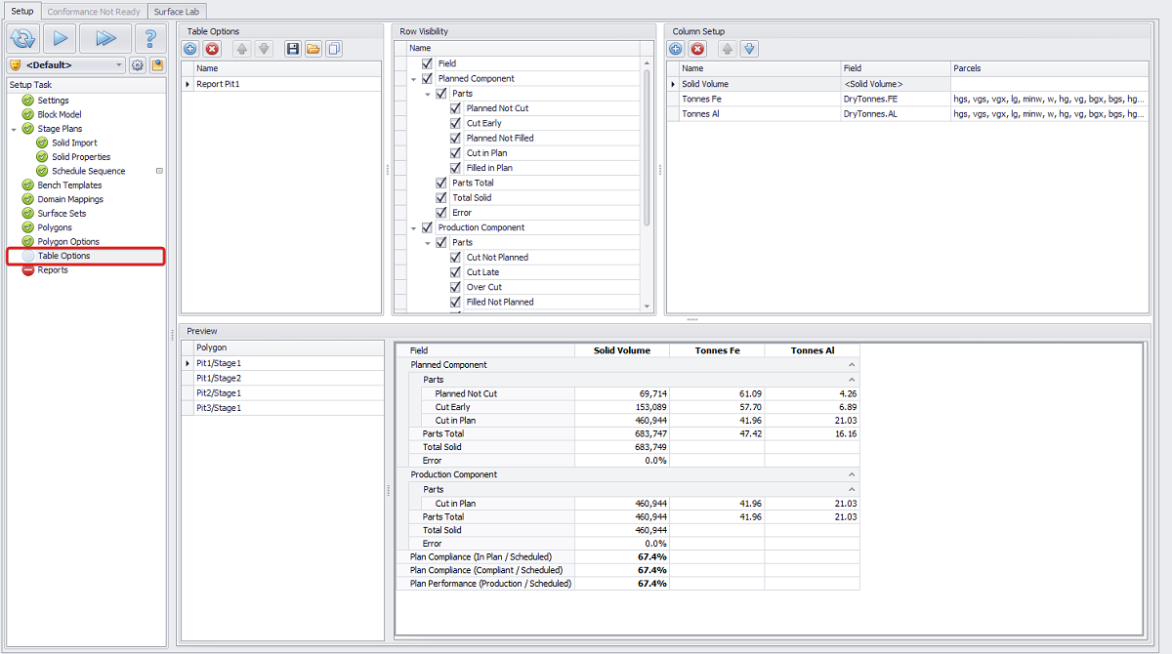Add a new table in Table Options
The width and height of the screenshot is (1172, 654).
[x=190, y=49]
